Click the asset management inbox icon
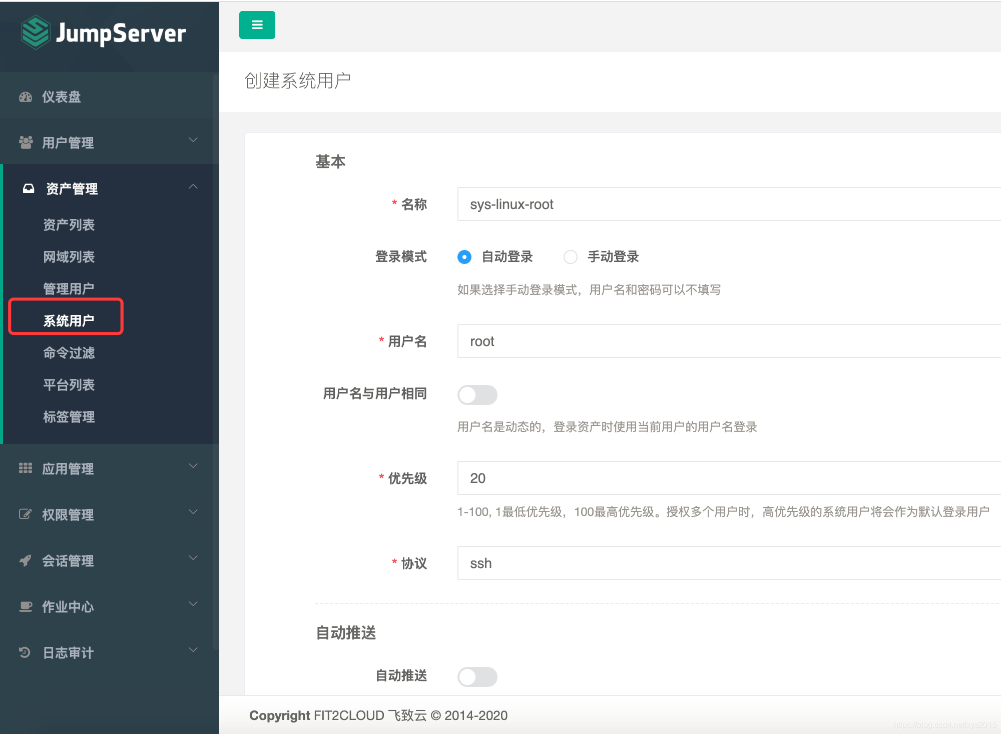The height and width of the screenshot is (734, 1001). (29, 188)
